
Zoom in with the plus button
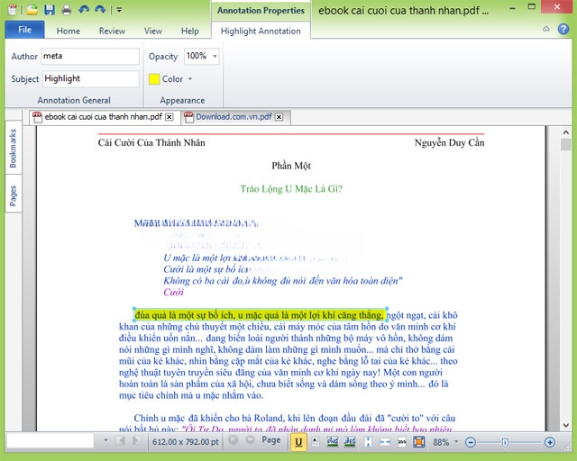(549, 442)
